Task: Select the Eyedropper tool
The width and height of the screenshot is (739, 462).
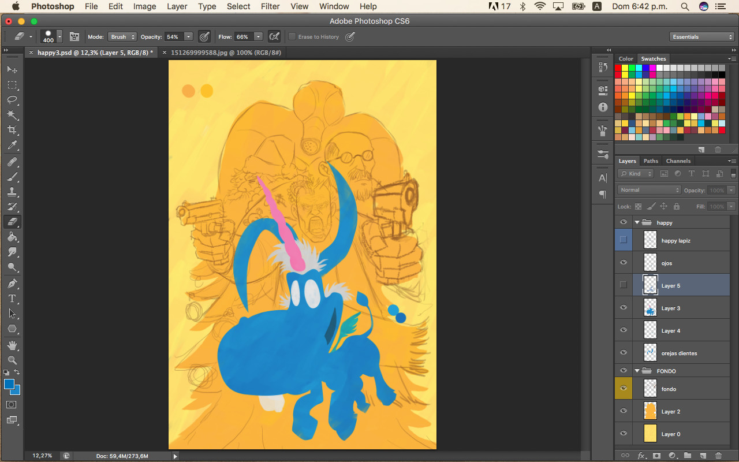Action: coord(12,146)
